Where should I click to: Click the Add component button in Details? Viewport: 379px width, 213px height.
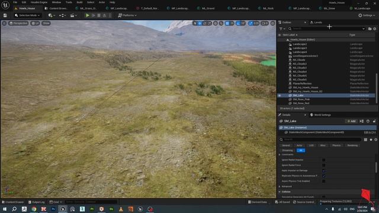point(351,121)
